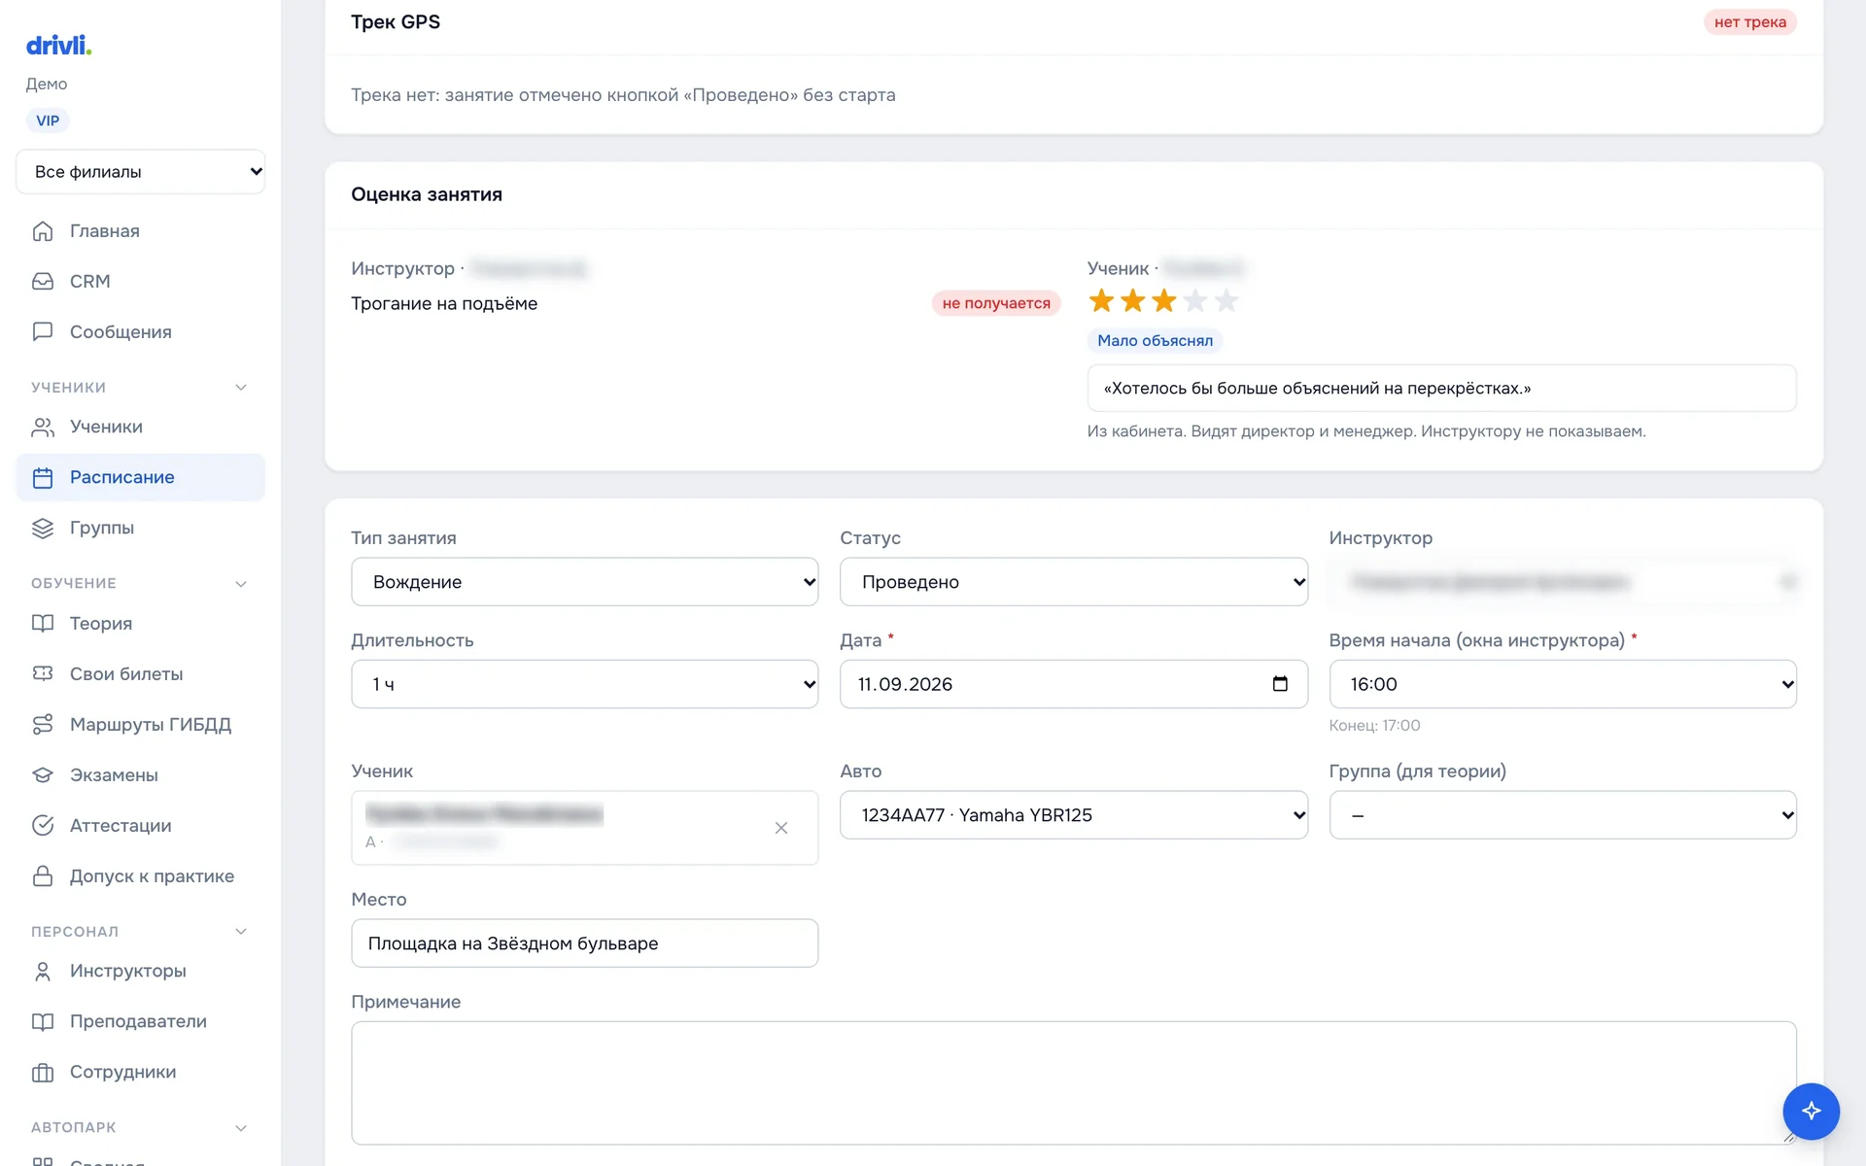This screenshot has height=1166, width=1866.
Task: Click the third rating star
Action: tap(1164, 301)
